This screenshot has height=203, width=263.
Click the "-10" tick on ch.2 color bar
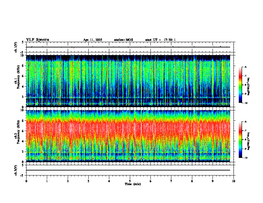(245, 158)
